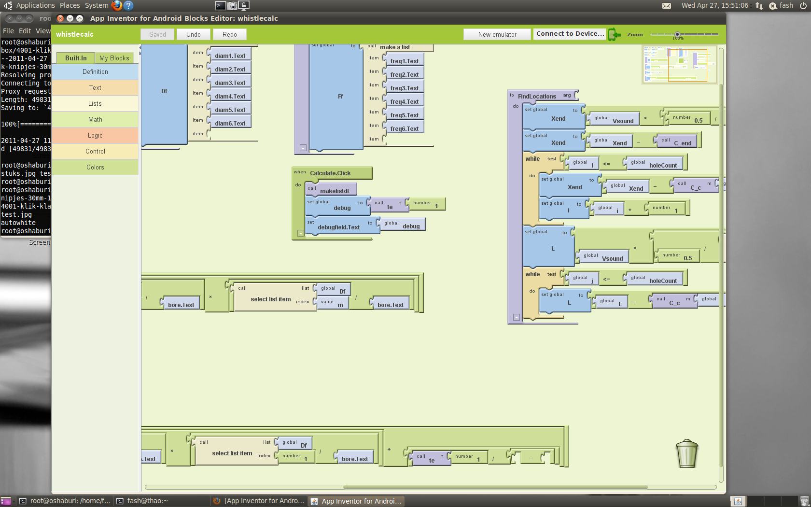Click the network connection indicator icon
811x507 pixels.
pyautogui.click(x=759, y=6)
